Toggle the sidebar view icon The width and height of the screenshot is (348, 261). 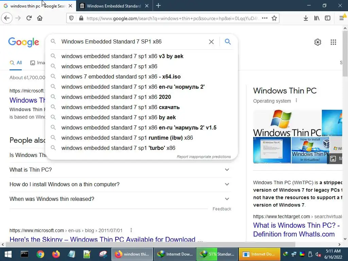pyautogui.click(x=328, y=18)
